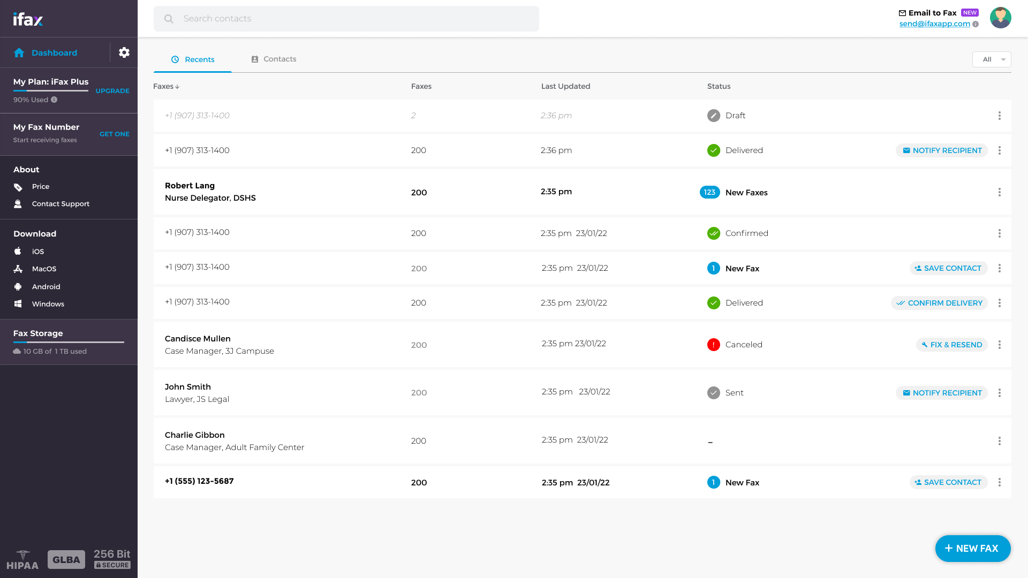Select the Dashboard home icon

pyautogui.click(x=19, y=52)
